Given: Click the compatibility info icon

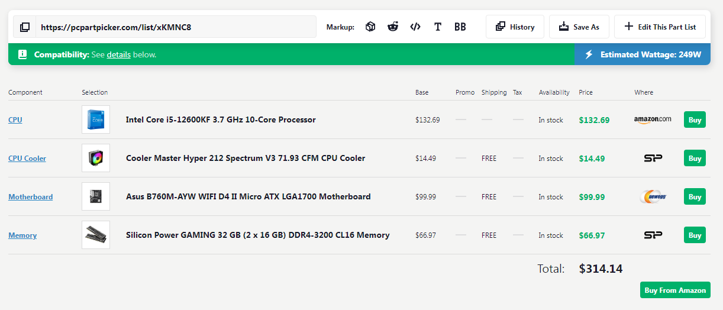Looking at the screenshot, I should click(x=22, y=54).
